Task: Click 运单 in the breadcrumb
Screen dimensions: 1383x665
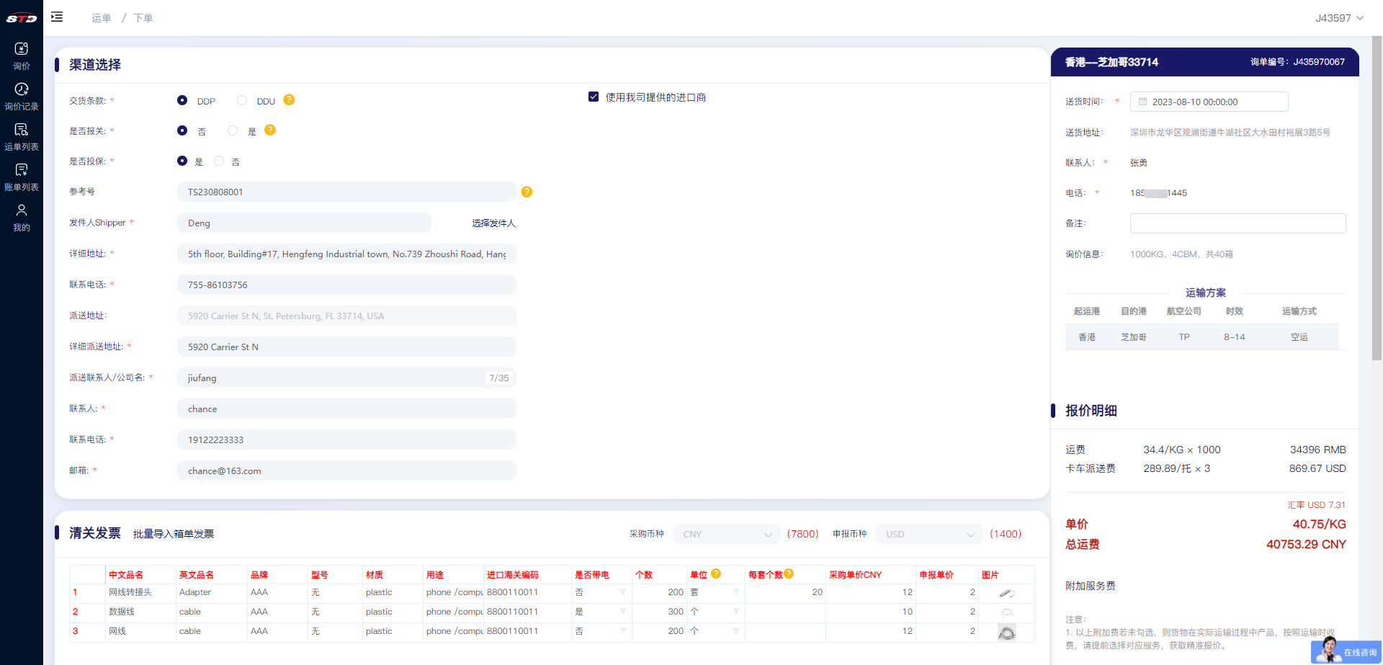Action: click(x=102, y=18)
